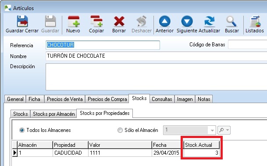Select the row indicator arrow of row 1
The width and height of the screenshot is (267, 166).
click(x=14, y=153)
